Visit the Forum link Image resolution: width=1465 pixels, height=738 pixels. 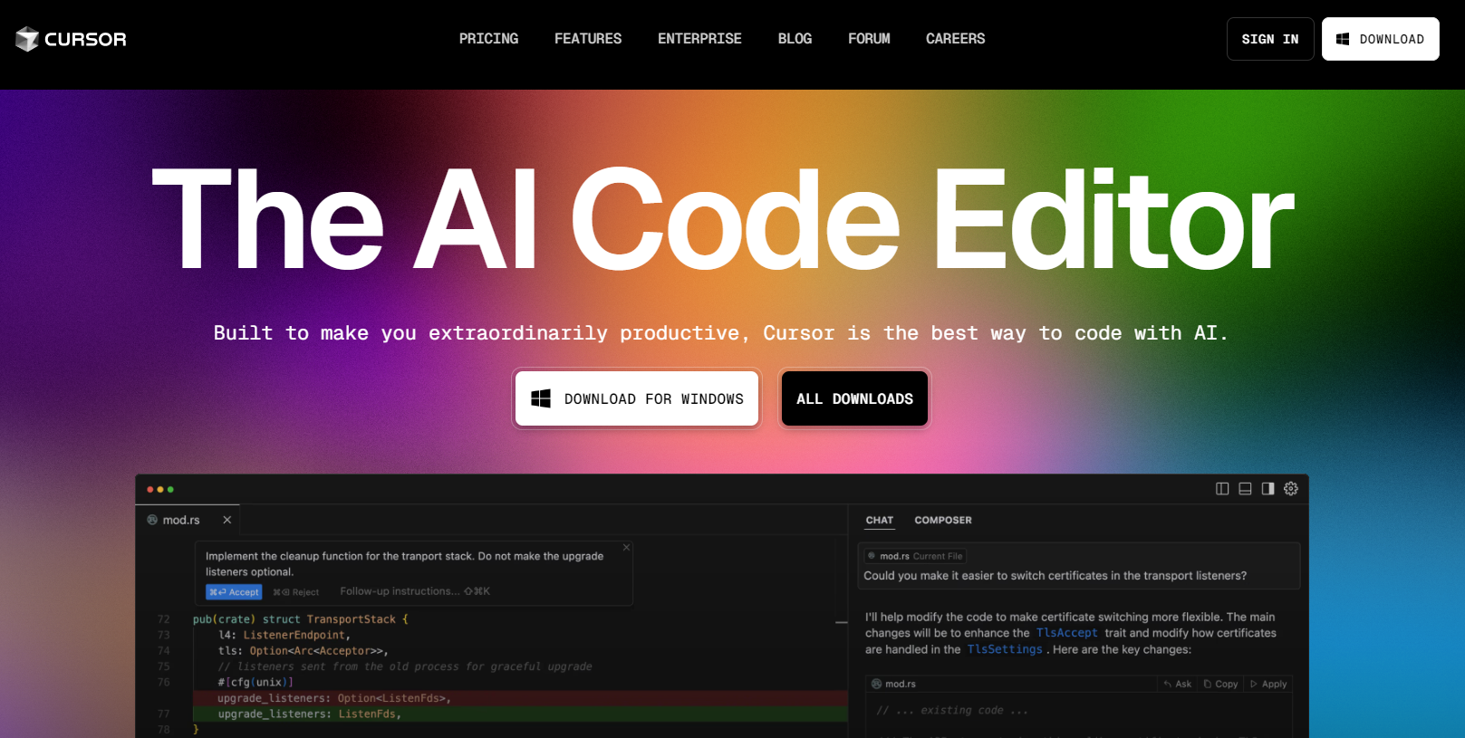coord(869,39)
